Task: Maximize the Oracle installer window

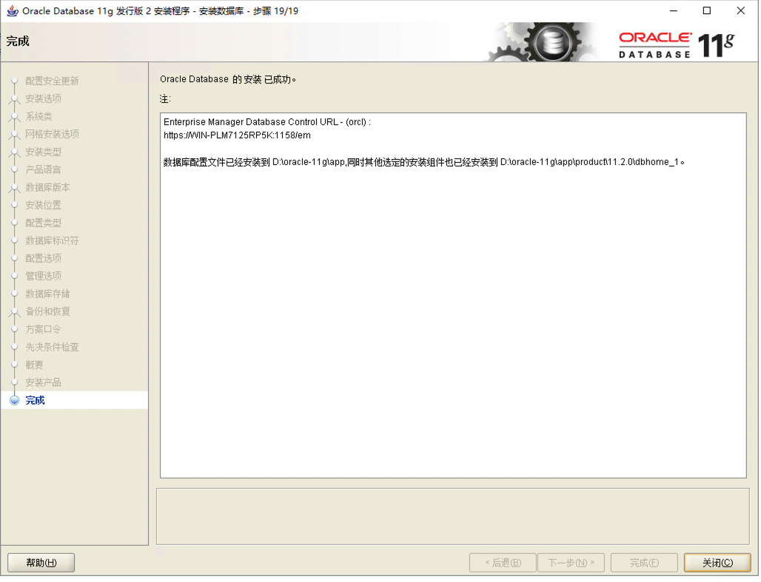Action: coord(706,11)
